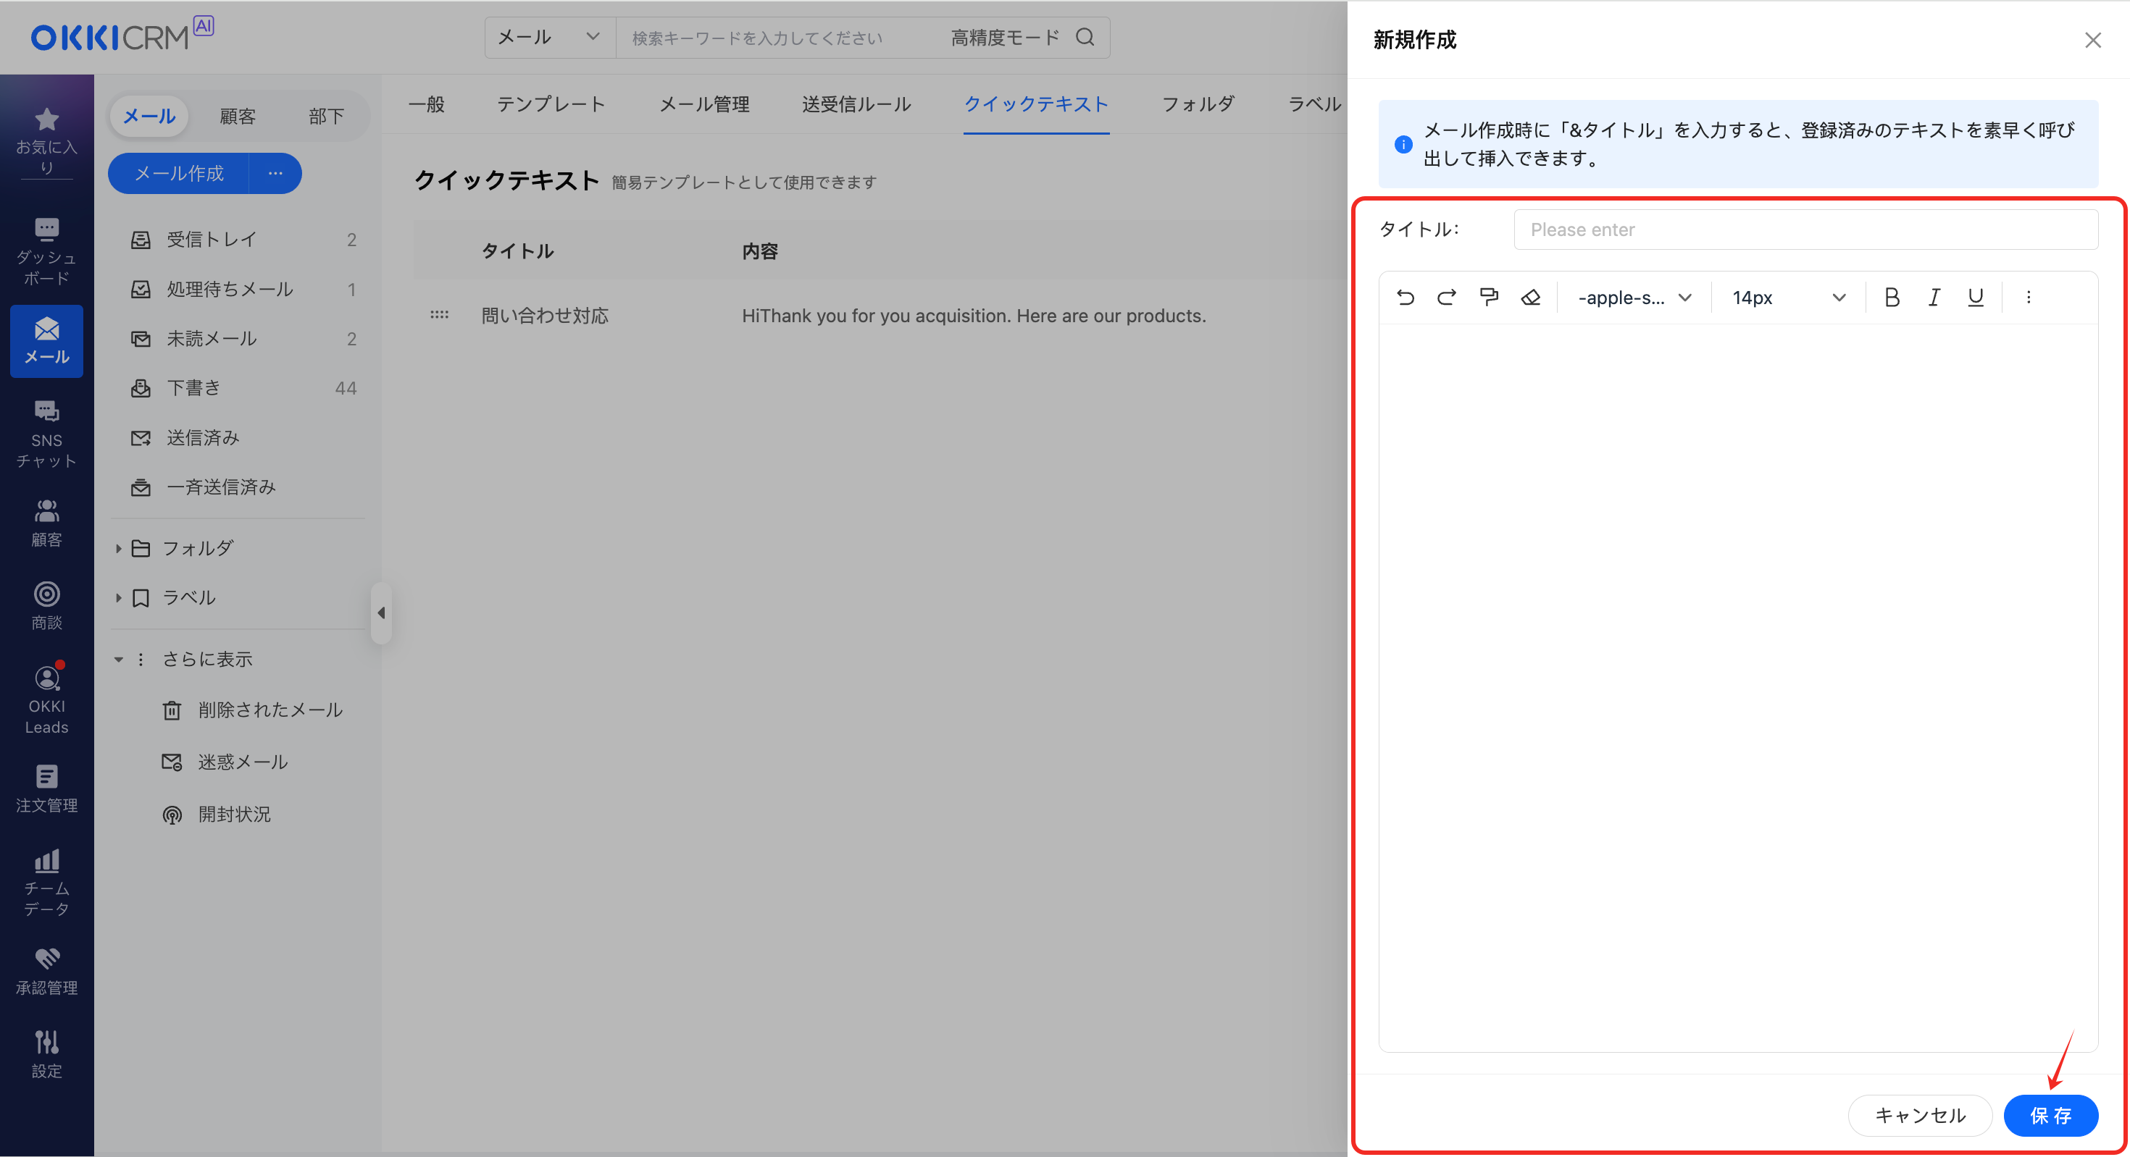This screenshot has height=1157, width=2130.
Task: Click drag handle of 問い合わせ対応 row
Action: coord(439,315)
